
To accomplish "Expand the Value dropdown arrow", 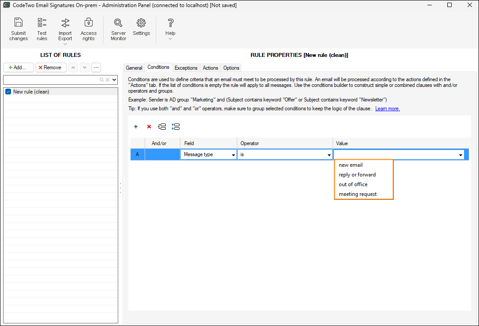I will tap(460, 155).
